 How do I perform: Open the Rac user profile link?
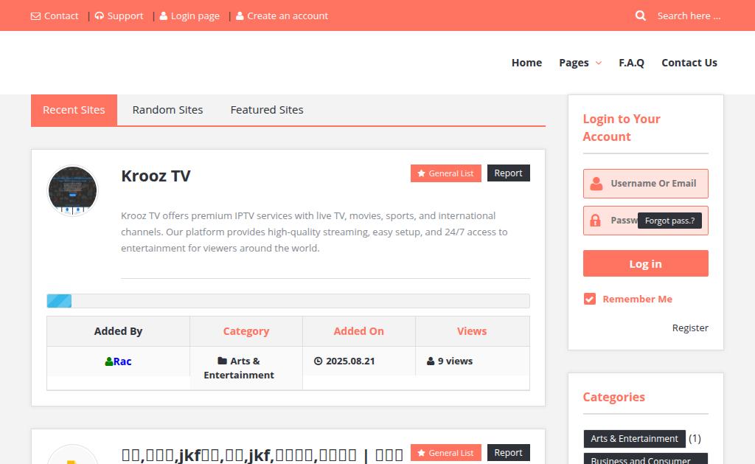click(122, 361)
